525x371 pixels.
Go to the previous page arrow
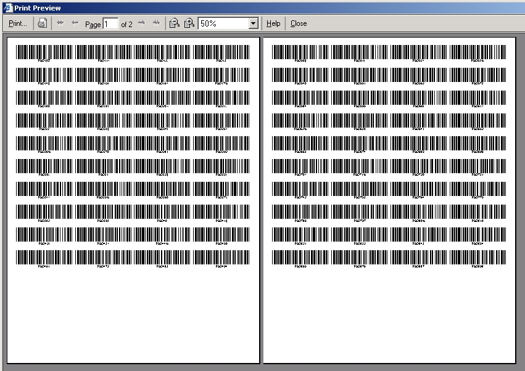pyautogui.click(x=75, y=23)
